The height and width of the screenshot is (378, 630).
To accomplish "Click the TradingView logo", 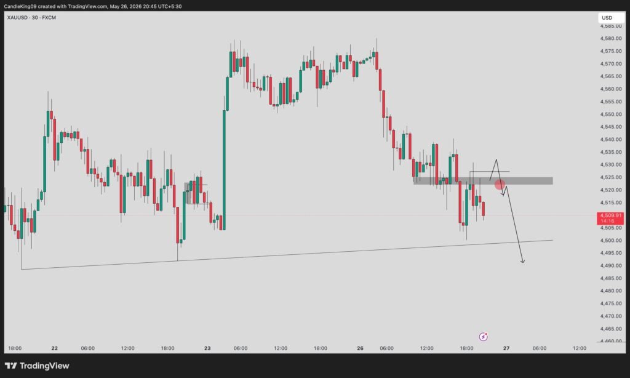I will pos(37,366).
